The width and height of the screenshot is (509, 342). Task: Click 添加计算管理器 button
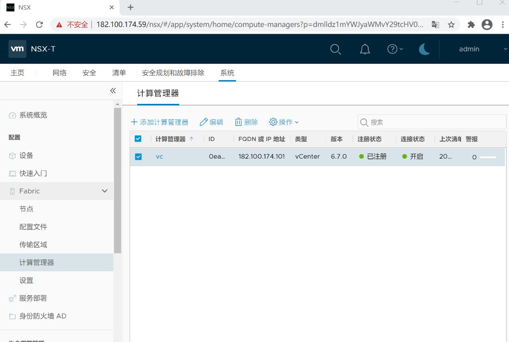point(160,122)
